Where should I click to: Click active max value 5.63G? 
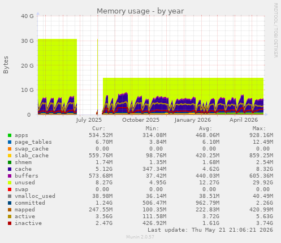[x=265, y=217]
